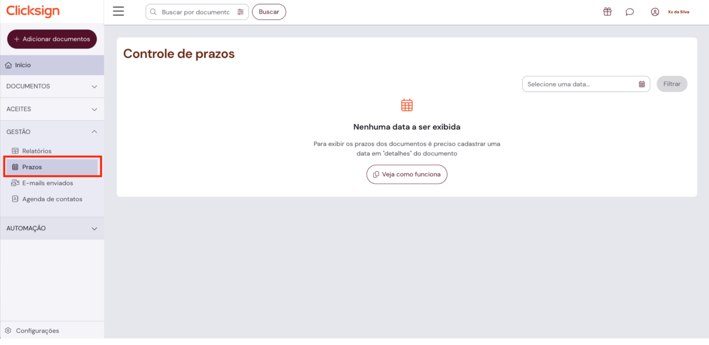
Task: Open the hamburger menu icon
Action: [x=118, y=11]
